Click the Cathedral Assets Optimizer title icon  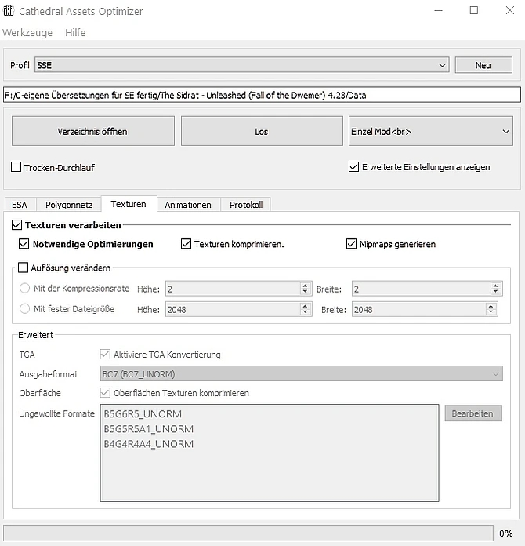pyautogui.click(x=9, y=12)
